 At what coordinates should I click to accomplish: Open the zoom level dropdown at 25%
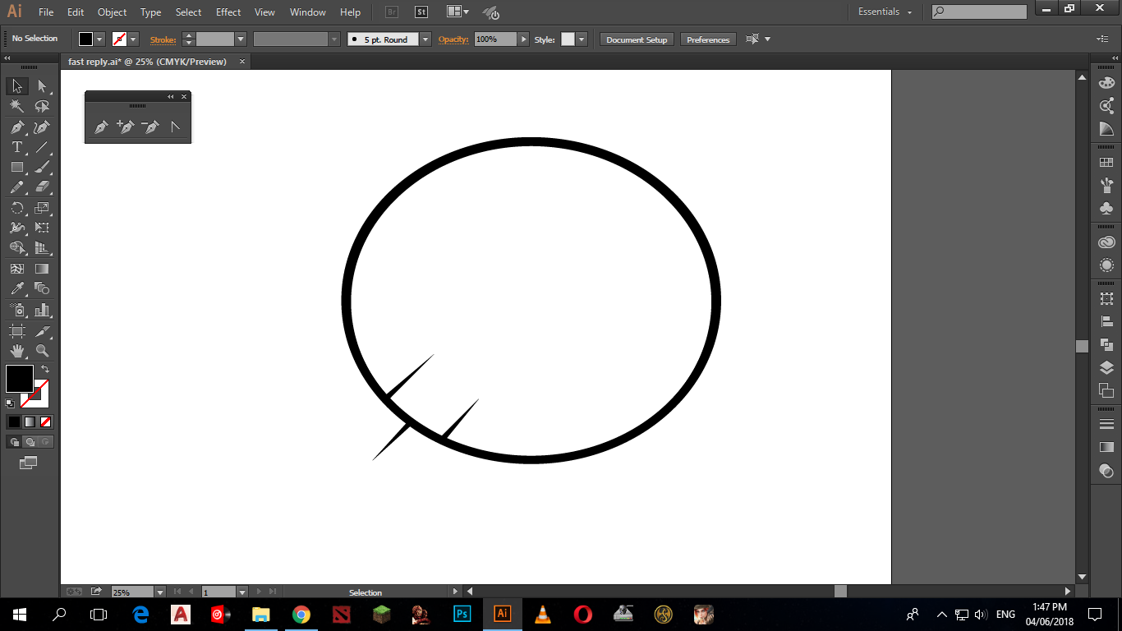[159, 592]
